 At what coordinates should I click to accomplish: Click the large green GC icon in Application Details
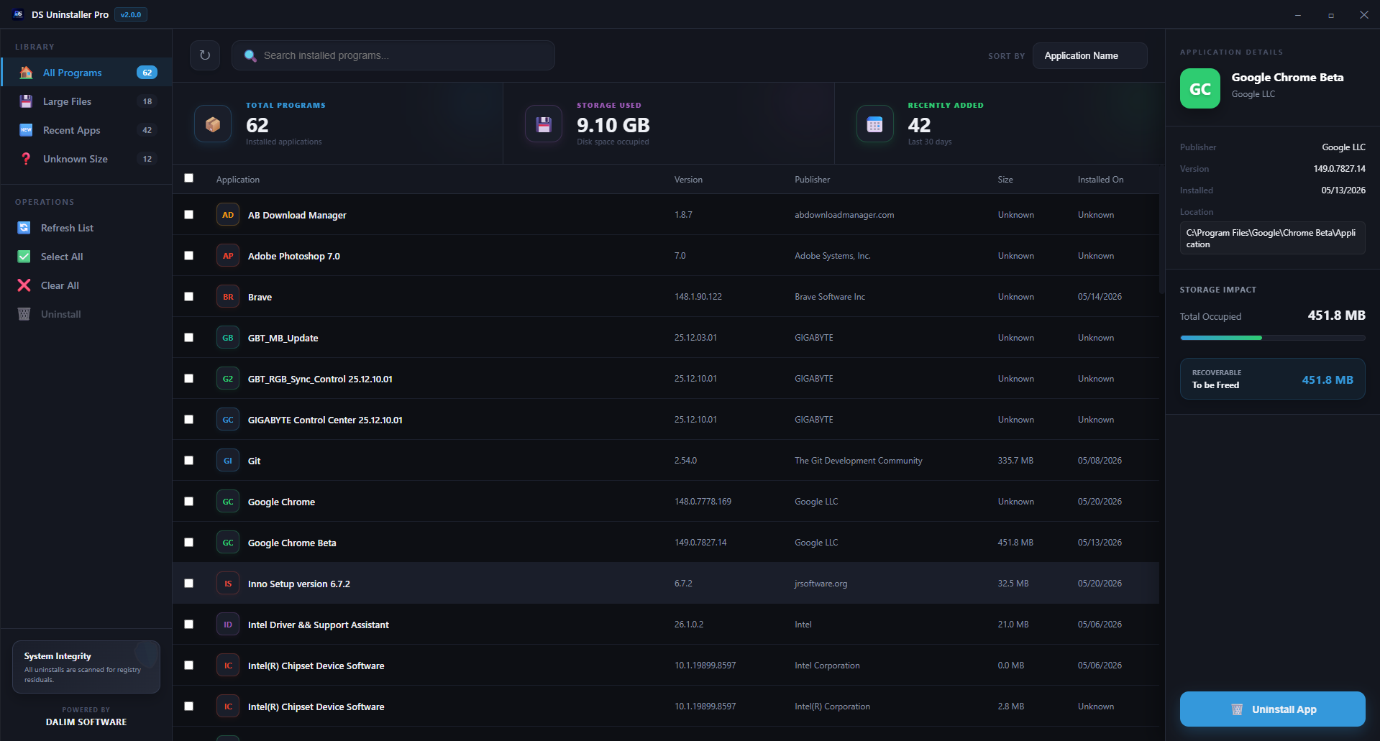[1200, 88]
